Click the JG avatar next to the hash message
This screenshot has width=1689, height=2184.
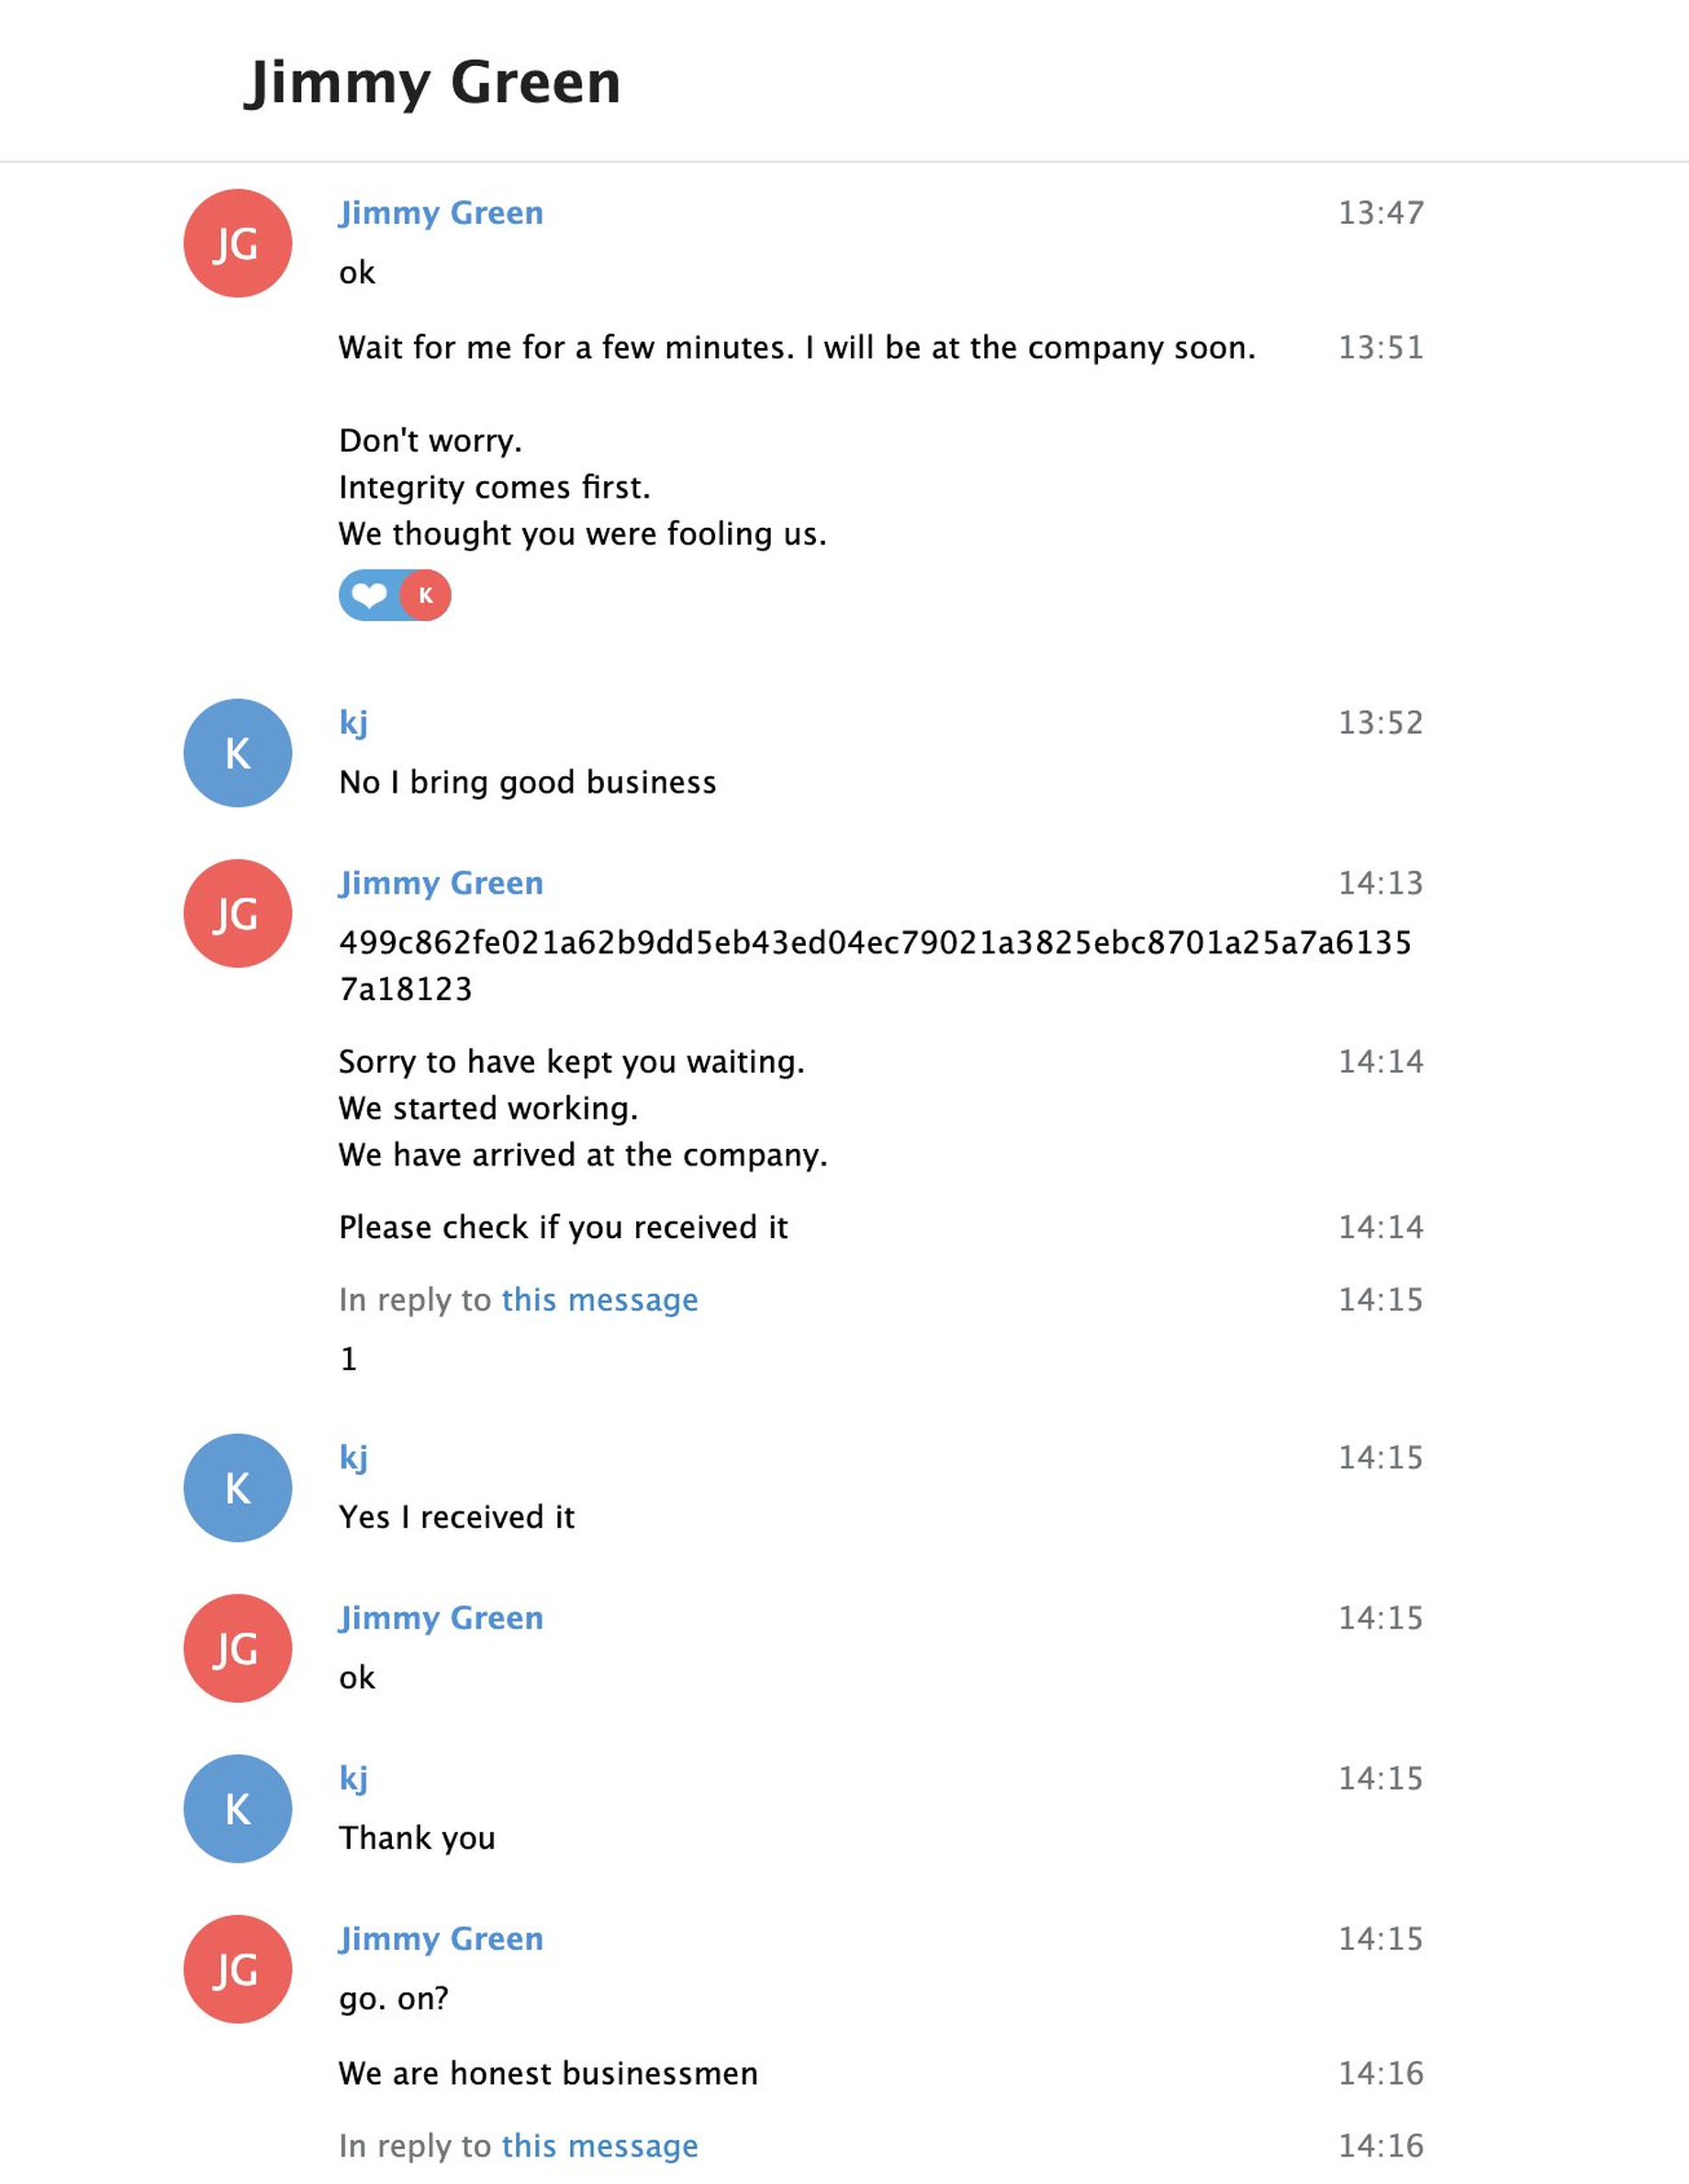(x=238, y=913)
